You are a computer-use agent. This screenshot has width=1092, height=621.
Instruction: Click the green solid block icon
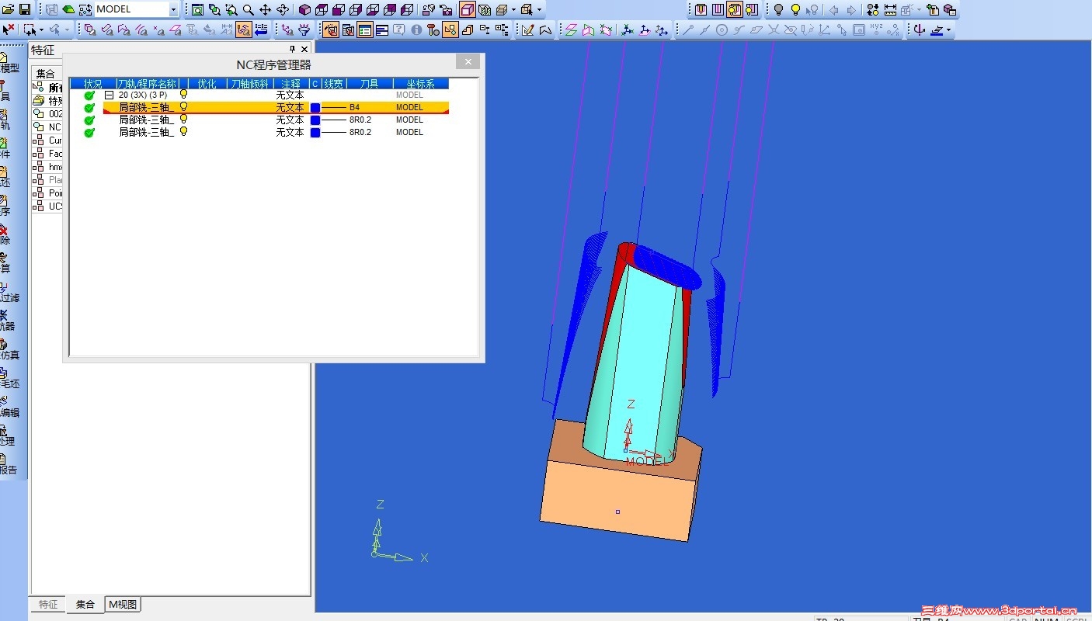coord(68,9)
